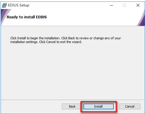Click the white header banner background
Viewport: 145px width, 114px height.
88,17
